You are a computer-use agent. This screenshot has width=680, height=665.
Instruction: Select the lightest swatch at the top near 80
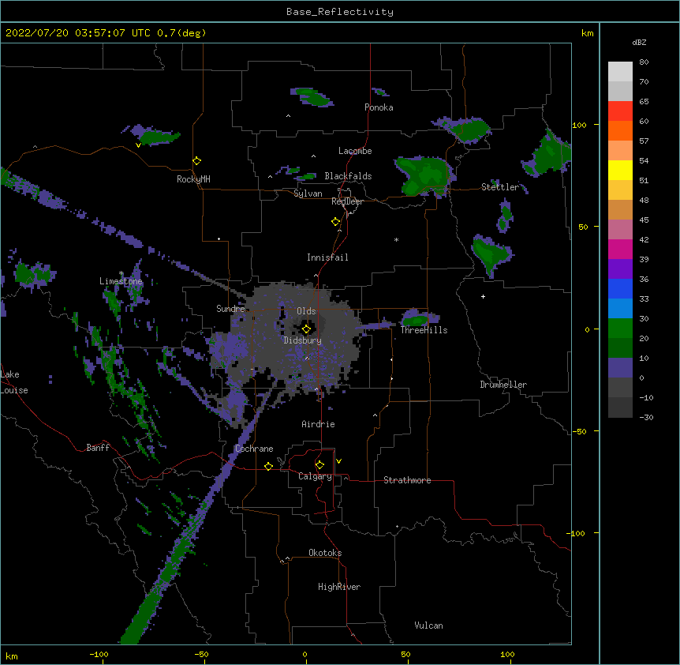pos(620,72)
